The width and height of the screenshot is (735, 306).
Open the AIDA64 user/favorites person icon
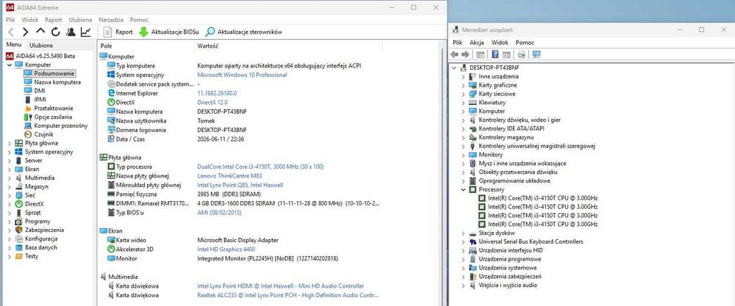[x=71, y=32]
